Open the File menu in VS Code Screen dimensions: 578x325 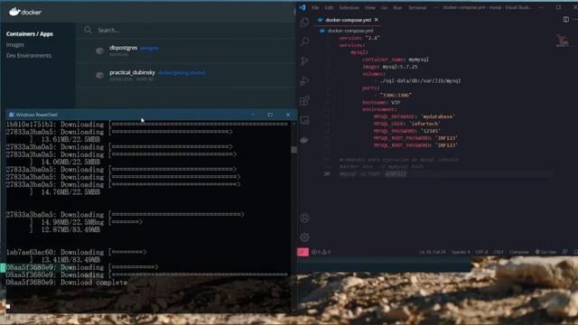tap(315, 7)
